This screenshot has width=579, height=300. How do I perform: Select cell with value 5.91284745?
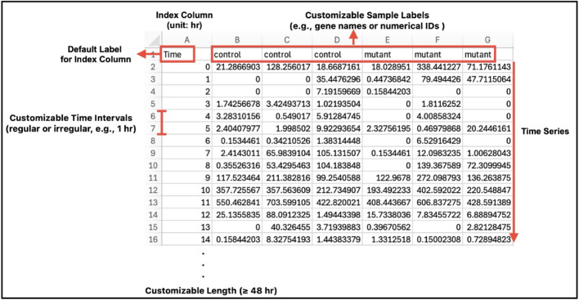pos(337,116)
